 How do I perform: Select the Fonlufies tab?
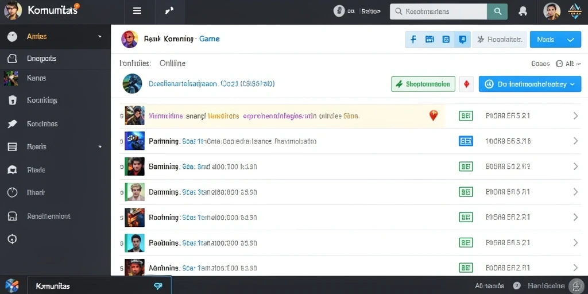pyautogui.click(x=135, y=63)
